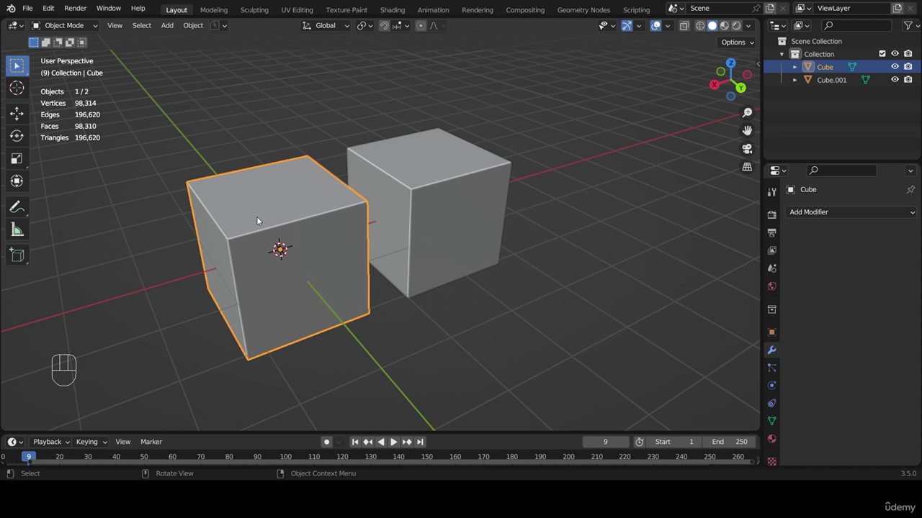This screenshot has height=518, width=922.
Task: Open the viewport Add menu
Action: click(x=167, y=25)
